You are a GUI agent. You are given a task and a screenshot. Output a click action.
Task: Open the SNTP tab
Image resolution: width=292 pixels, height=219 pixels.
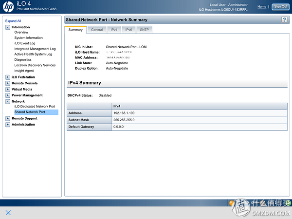tap(145, 30)
